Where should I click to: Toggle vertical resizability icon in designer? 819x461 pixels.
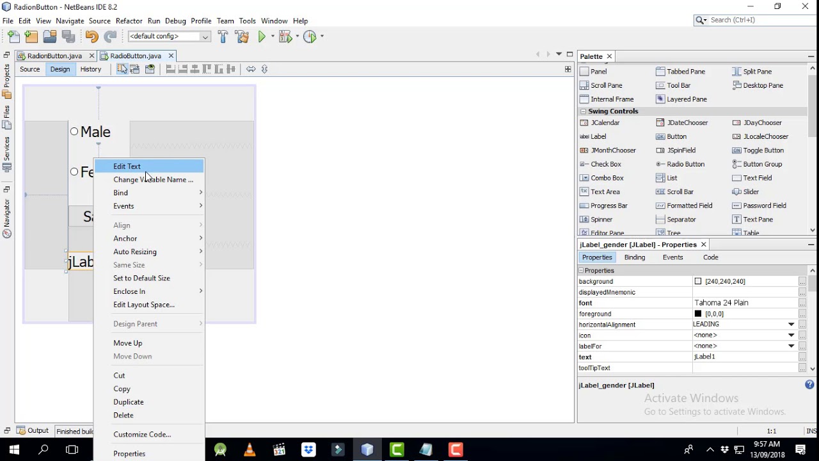pos(265,69)
